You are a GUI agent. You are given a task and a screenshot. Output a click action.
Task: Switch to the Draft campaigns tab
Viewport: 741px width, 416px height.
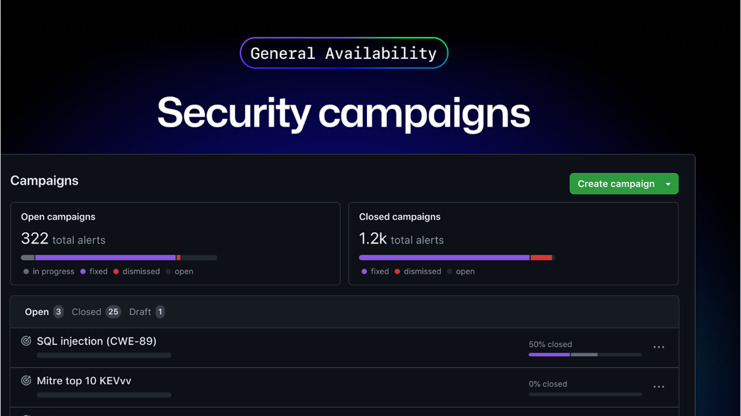coord(140,312)
